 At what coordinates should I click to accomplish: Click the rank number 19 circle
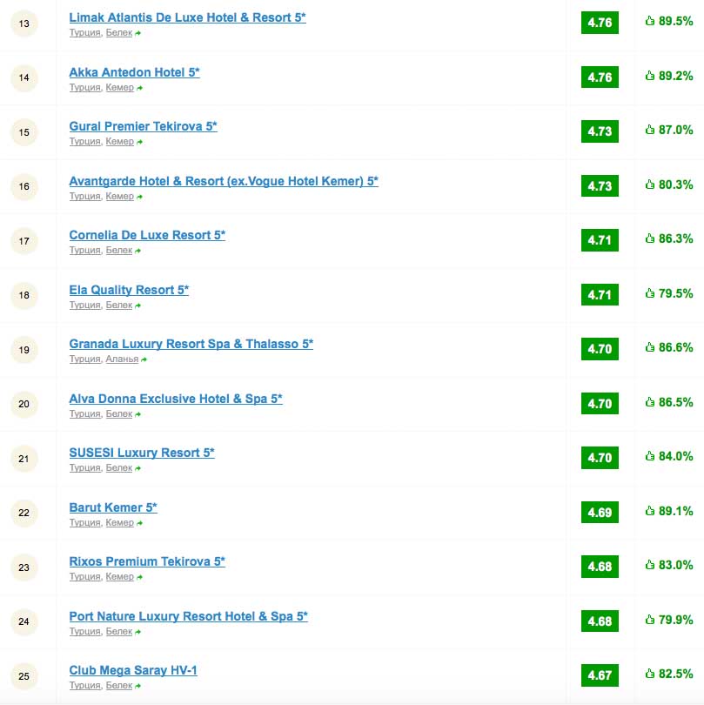pos(23,350)
